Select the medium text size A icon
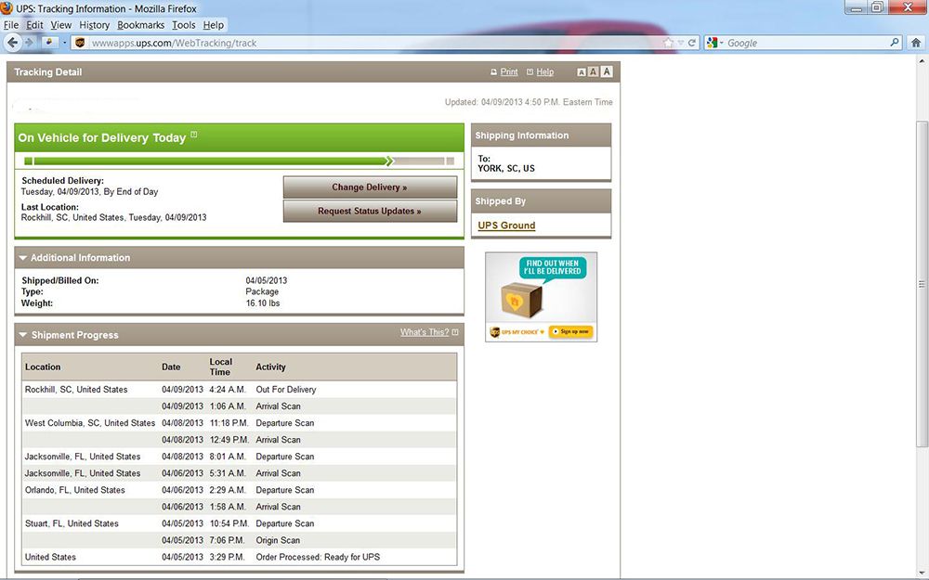This screenshot has height=580, width=929. [x=593, y=71]
